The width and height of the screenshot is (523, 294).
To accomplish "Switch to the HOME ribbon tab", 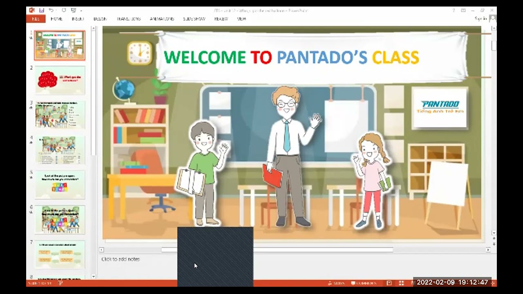I will coord(56,19).
